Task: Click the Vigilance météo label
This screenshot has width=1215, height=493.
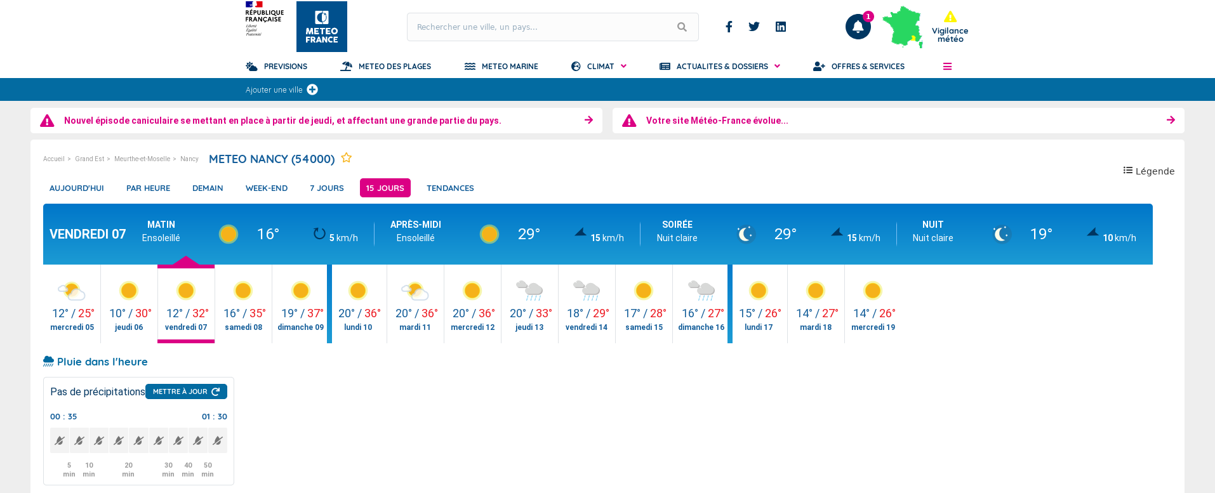Action: pos(950,35)
